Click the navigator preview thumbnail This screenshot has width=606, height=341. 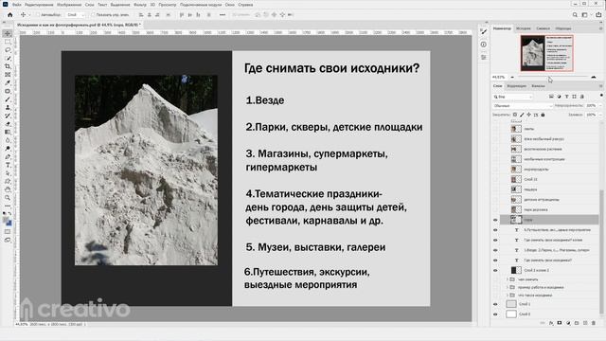[546, 53]
